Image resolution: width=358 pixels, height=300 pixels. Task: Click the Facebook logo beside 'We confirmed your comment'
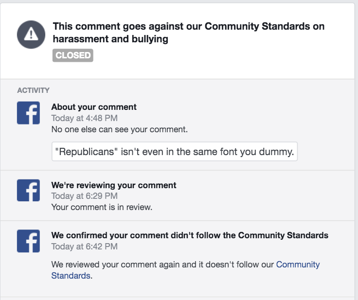coord(28,241)
